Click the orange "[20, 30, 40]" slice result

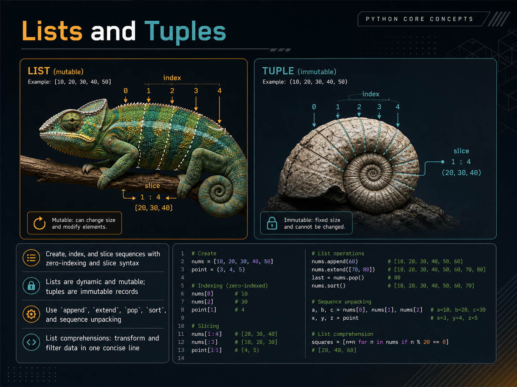154,208
